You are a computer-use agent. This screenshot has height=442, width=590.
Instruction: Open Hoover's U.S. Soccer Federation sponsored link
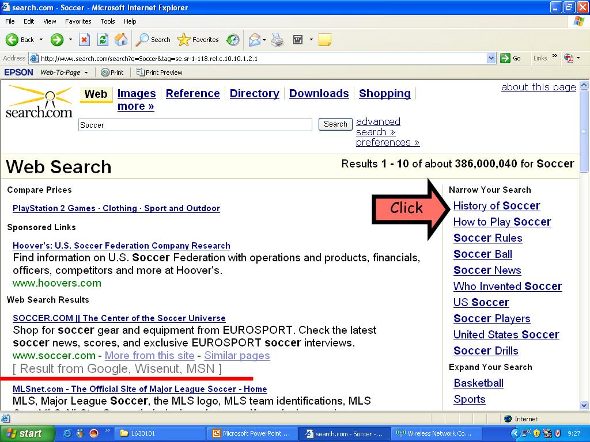(122, 245)
